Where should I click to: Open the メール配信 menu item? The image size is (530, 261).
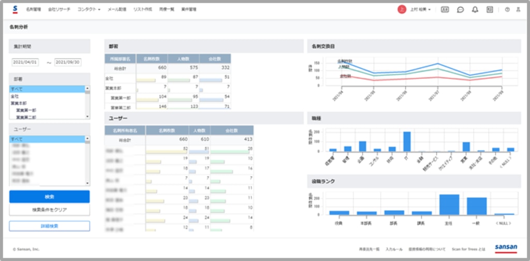click(x=117, y=10)
